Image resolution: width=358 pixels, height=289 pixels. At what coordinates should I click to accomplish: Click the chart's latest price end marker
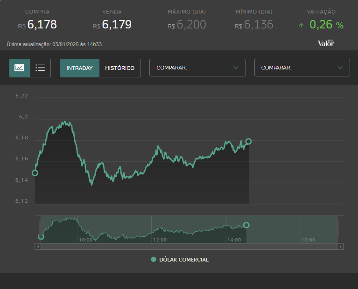pyautogui.click(x=249, y=141)
